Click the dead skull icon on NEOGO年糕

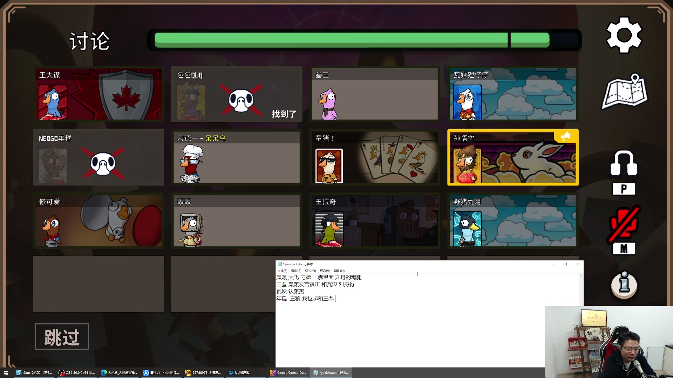click(103, 163)
